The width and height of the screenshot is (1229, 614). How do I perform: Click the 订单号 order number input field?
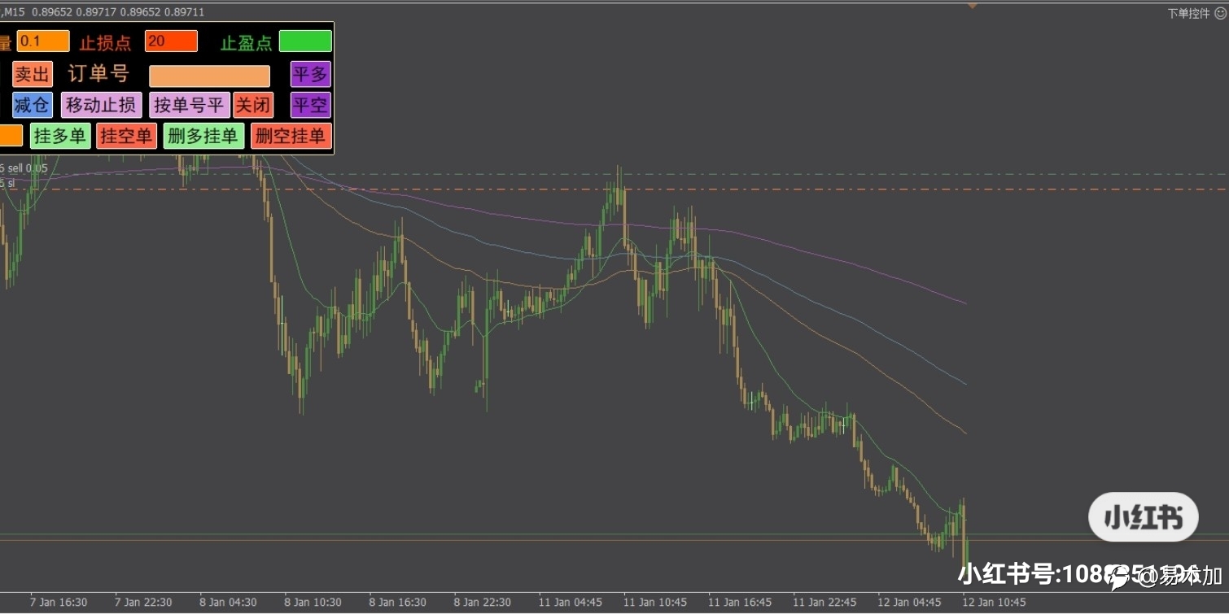(209, 76)
